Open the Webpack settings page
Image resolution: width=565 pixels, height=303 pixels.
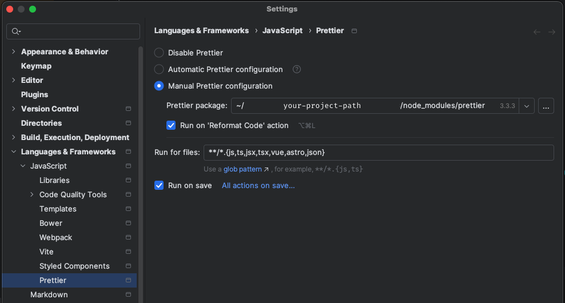click(56, 237)
